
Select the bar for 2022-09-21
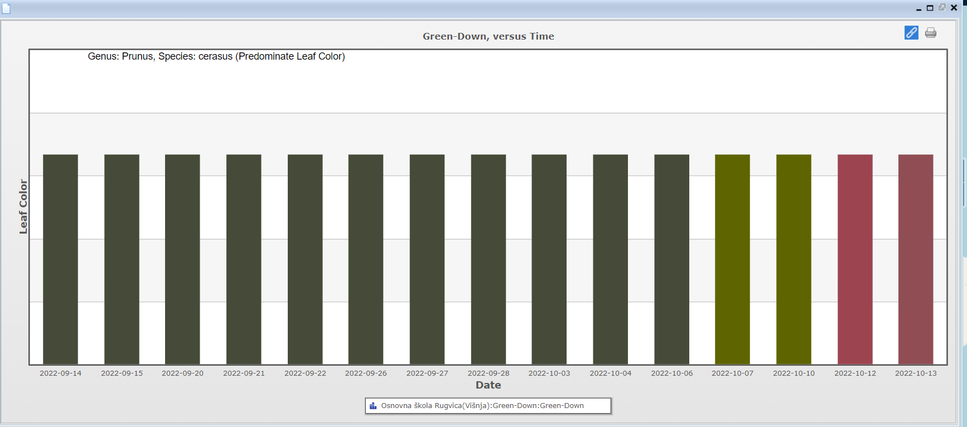244,259
